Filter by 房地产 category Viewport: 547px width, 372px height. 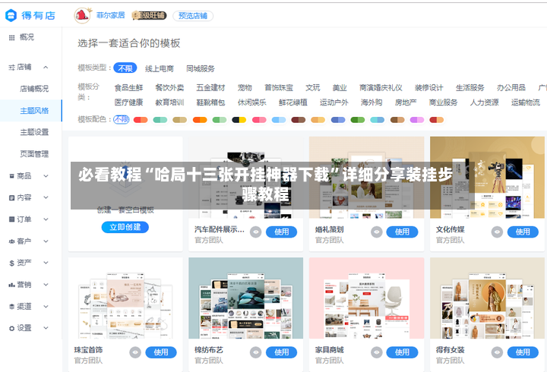coord(406,102)
